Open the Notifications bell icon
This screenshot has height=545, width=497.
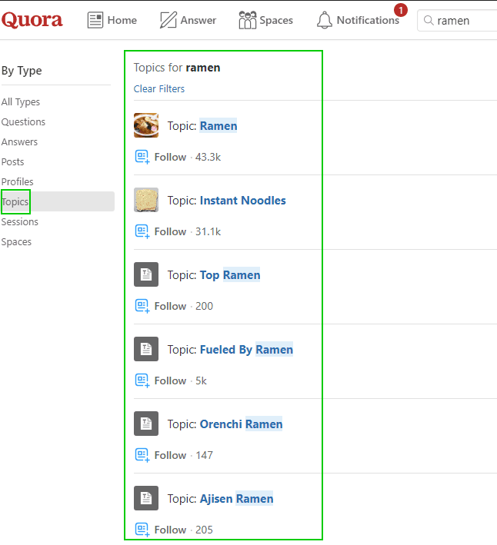click(325, 20)
